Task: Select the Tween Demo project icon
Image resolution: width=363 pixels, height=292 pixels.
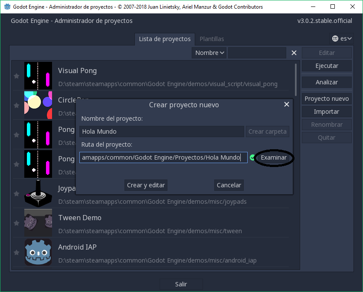Action: pos(38,223)
